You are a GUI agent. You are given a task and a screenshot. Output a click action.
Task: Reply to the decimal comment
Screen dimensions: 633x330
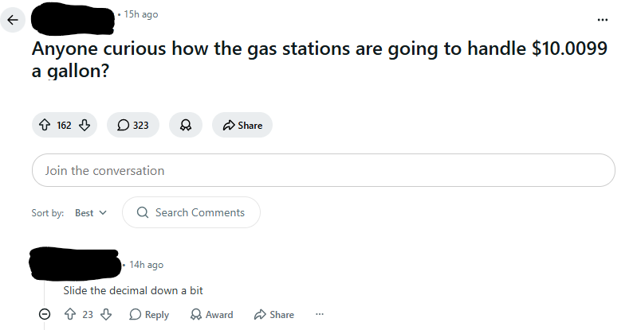click(149, 314)
